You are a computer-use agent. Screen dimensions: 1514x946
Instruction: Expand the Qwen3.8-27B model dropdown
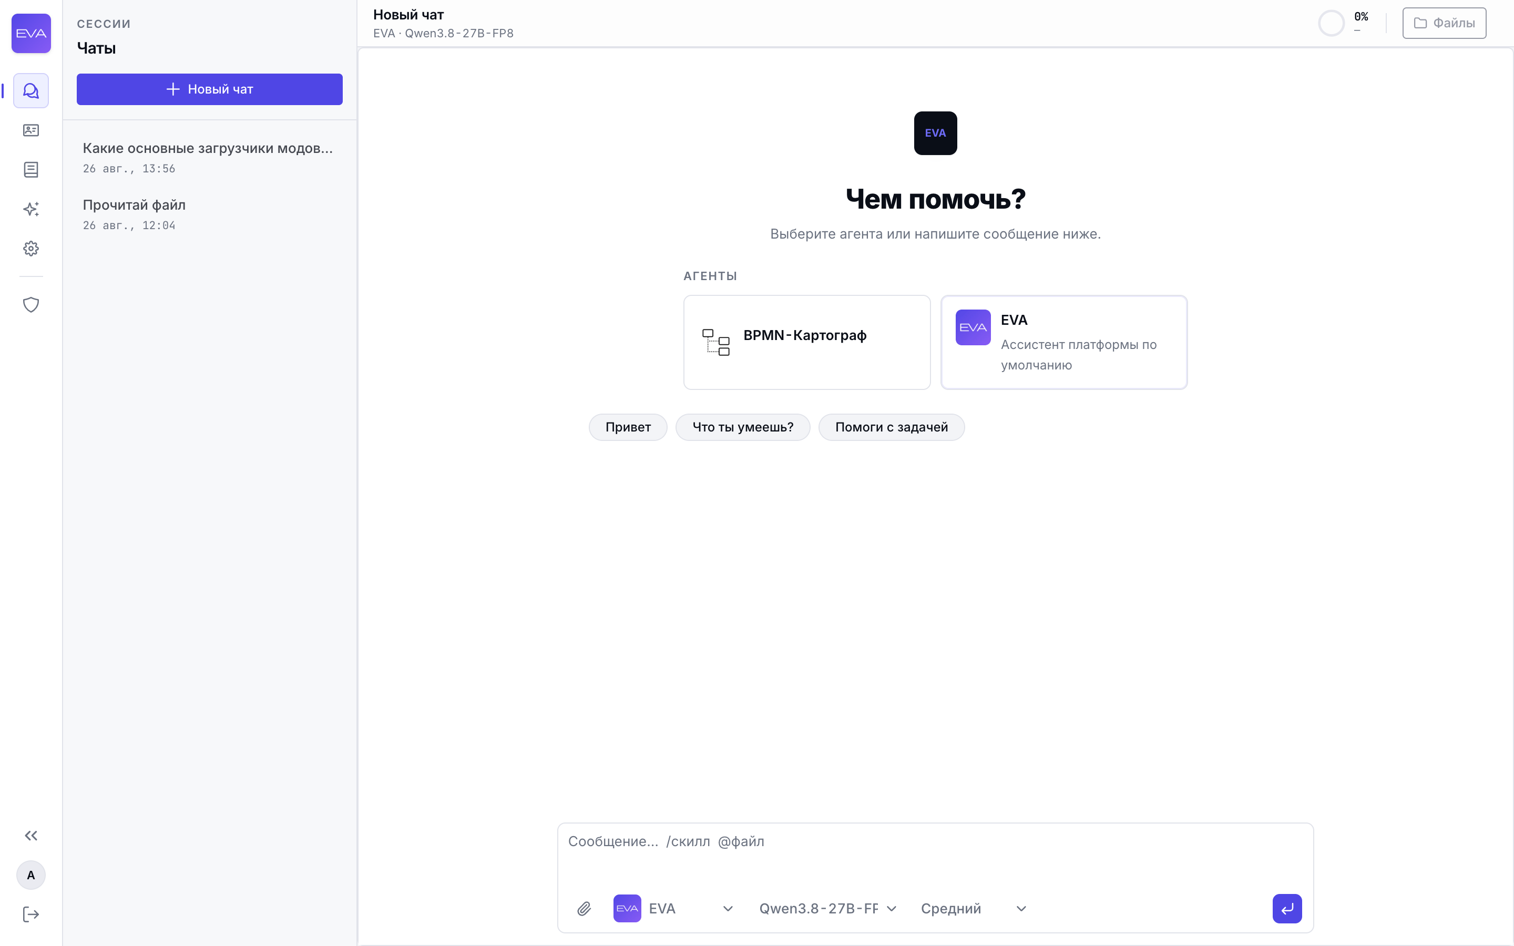pyautogui.click(x=827, y=909)
